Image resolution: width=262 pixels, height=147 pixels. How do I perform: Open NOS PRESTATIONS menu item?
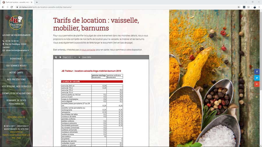(x=16, y=80)
